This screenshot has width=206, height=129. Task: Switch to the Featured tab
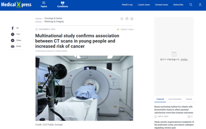[x=160, y=99]
